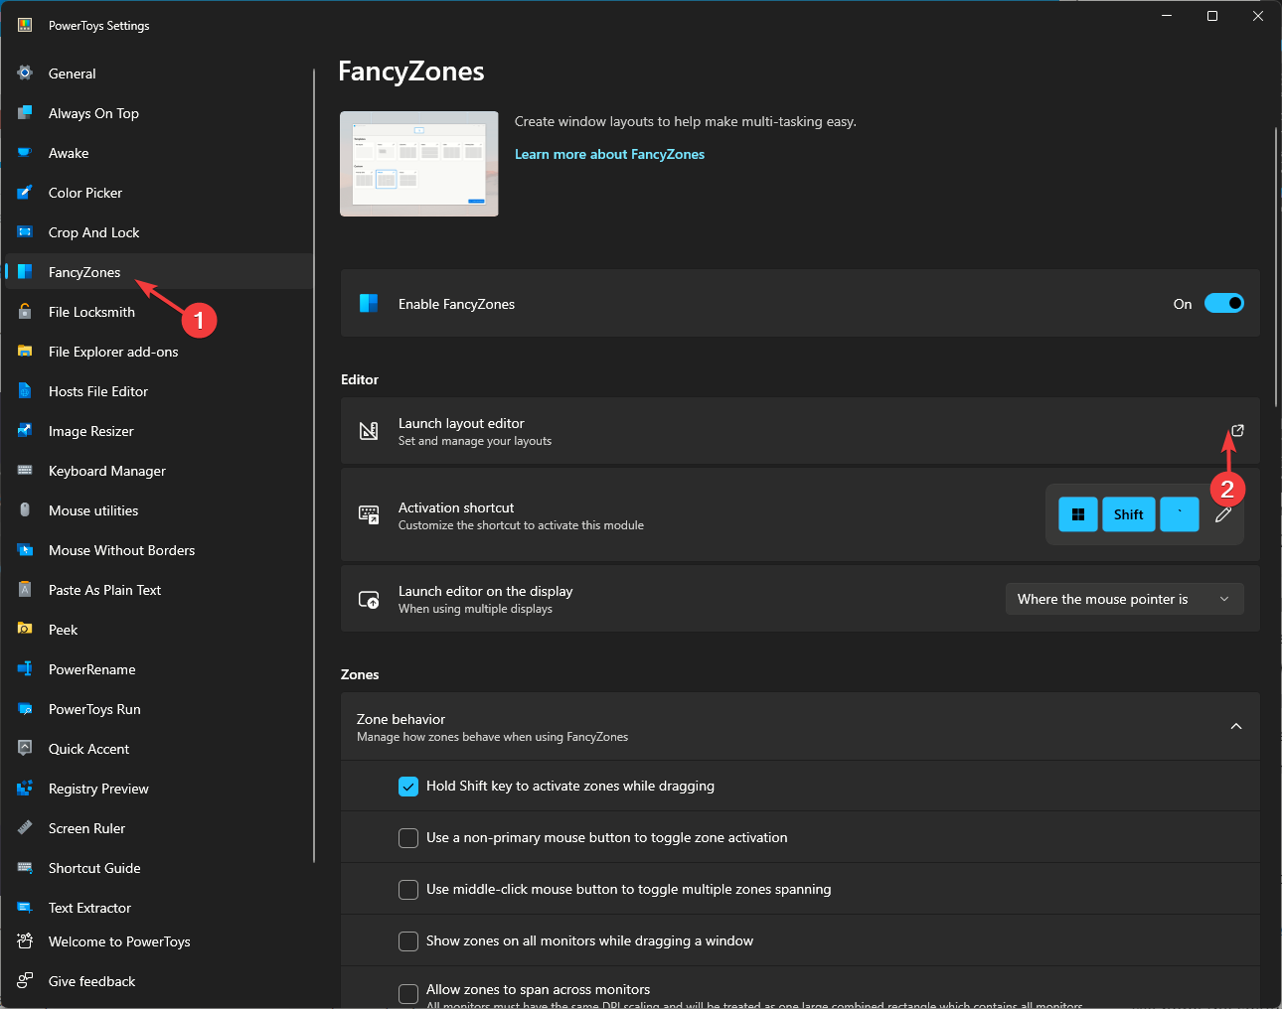Image resolution: width=1282 pixels, height=1009 pixels.
Task: Enable show zones on all monitors checkbox
Action: point(408,941)
